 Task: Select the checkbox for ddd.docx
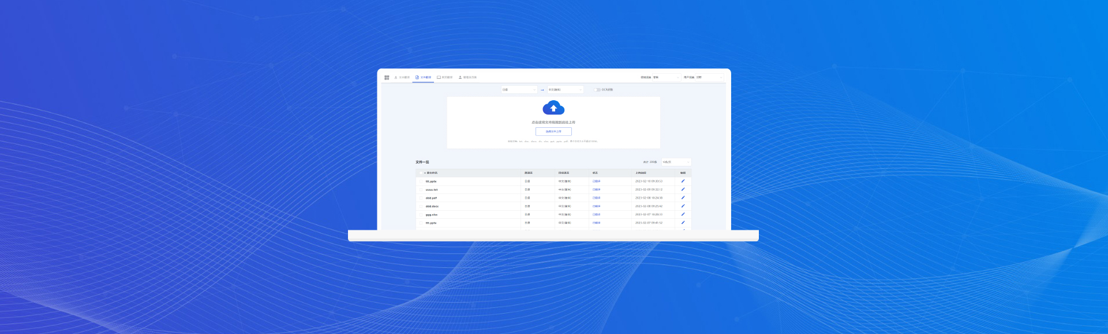(421, 206)
